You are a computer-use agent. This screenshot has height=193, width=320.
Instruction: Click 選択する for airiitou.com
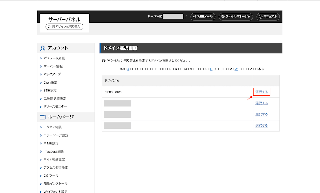click(262, 92)
